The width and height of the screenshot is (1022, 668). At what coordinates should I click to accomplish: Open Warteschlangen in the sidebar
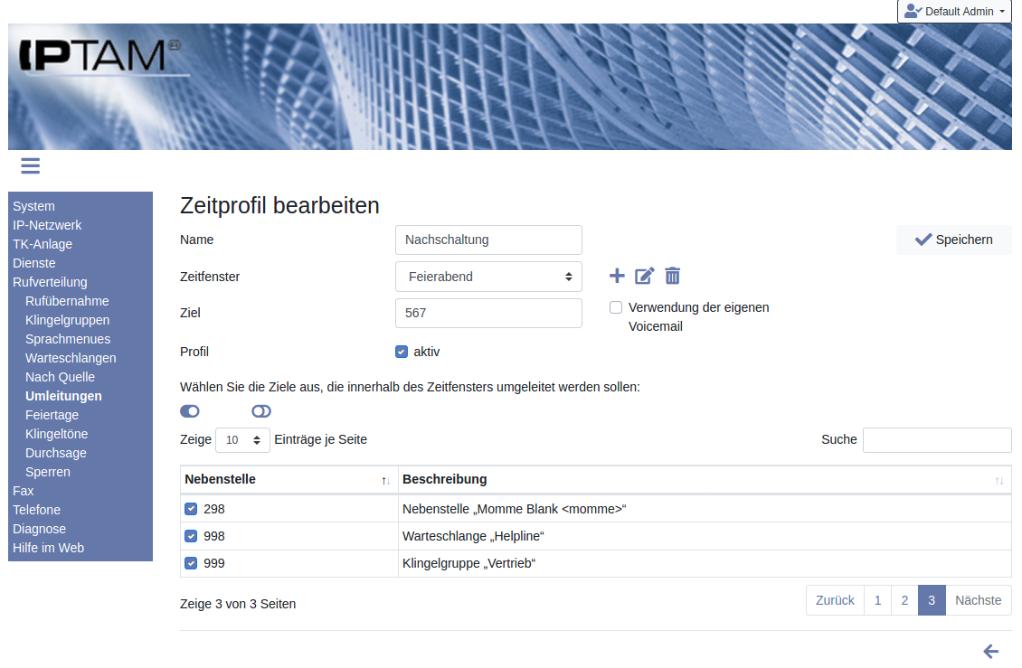click(x=71, y=358)
